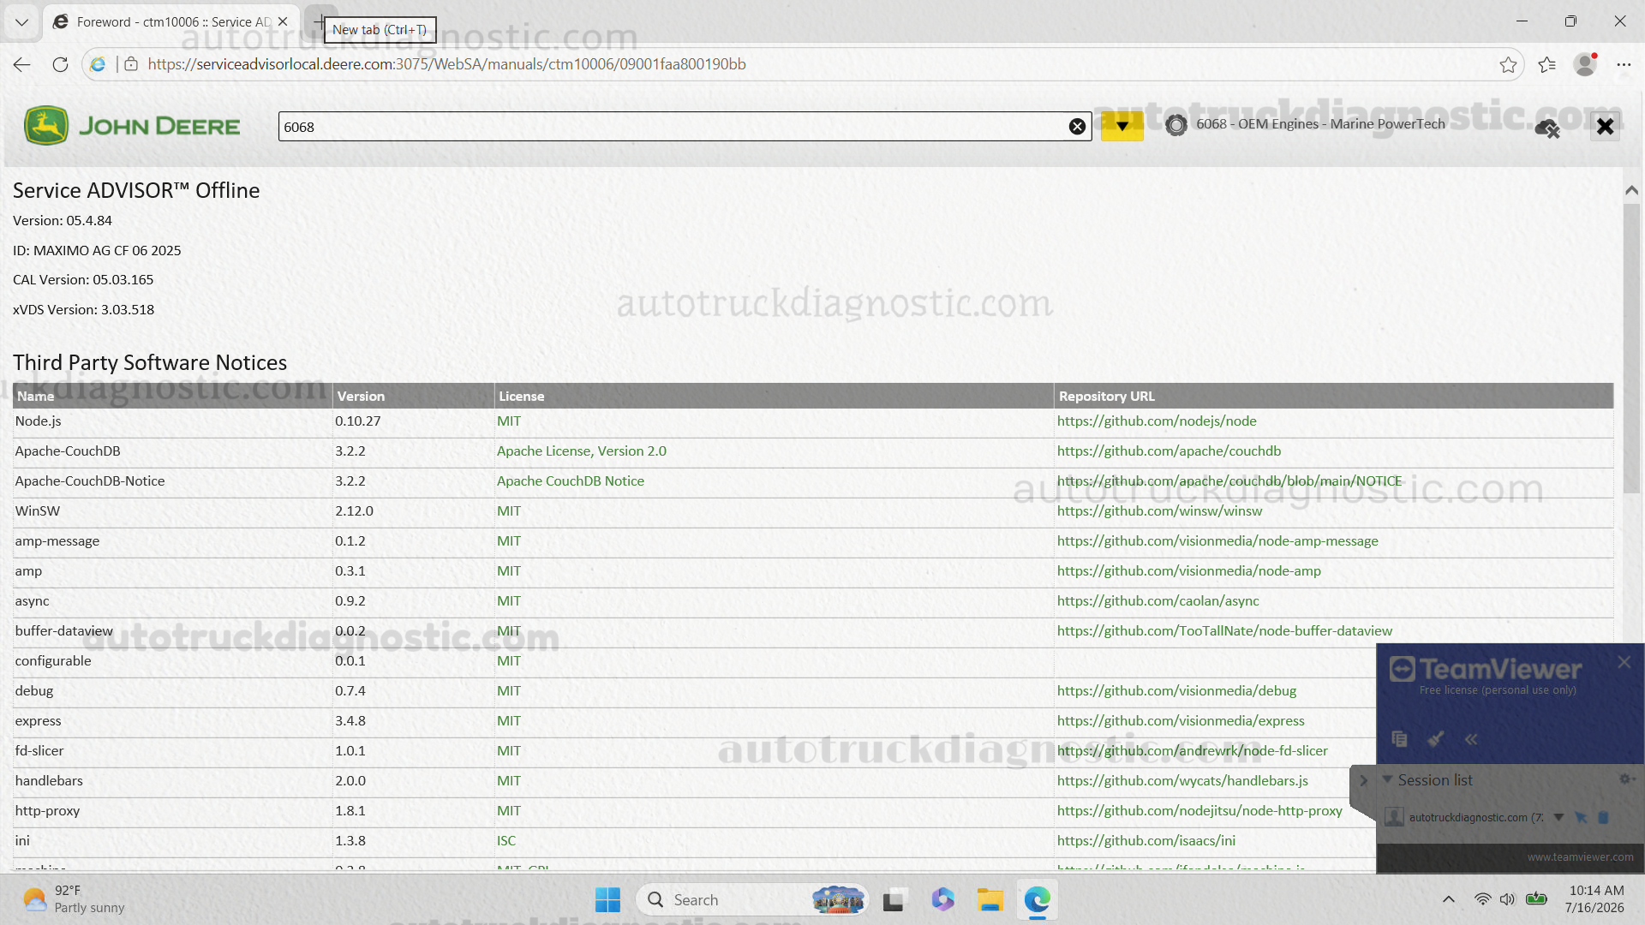
Task: Click the address bar URL
Action: point(446,64)
